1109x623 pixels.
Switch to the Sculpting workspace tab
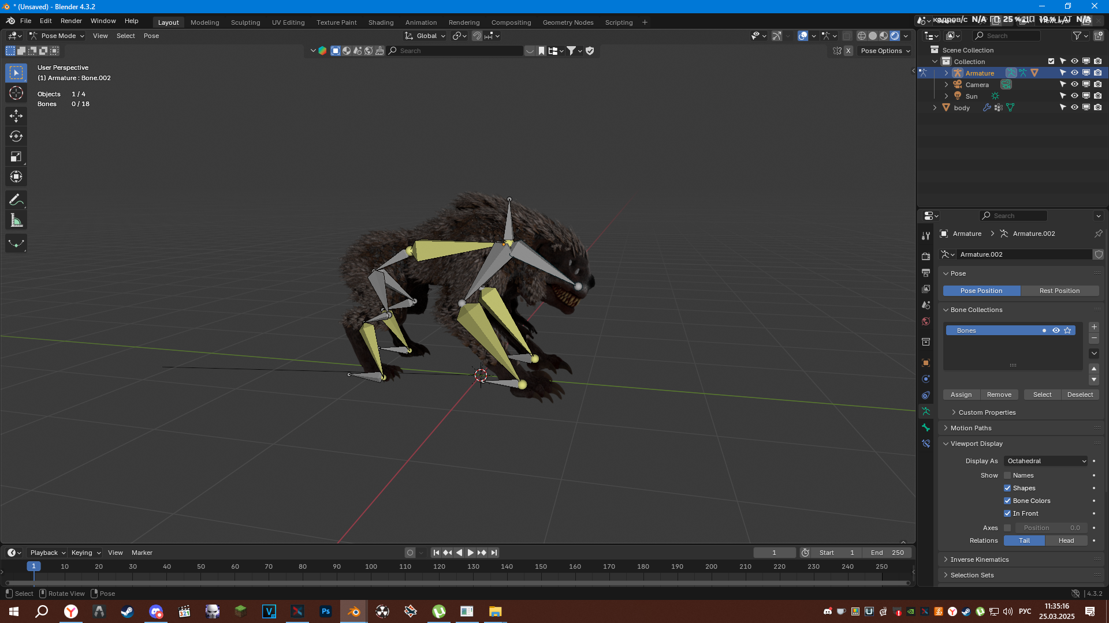point(245,22)
